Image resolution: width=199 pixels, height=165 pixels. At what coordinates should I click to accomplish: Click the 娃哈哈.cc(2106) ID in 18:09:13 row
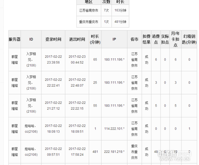[31, 129]
